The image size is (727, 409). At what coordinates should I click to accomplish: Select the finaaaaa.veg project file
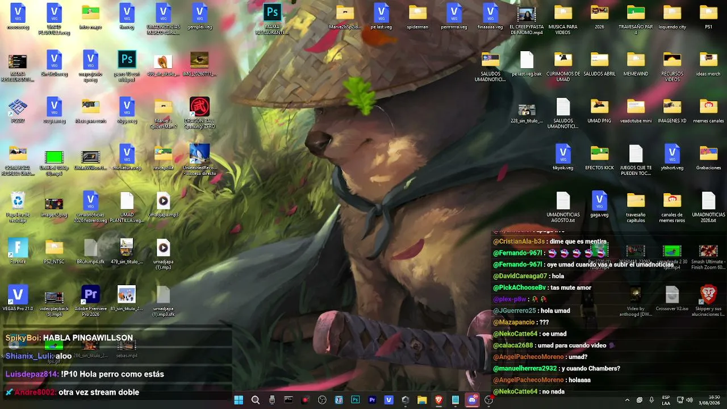(x=490, y=16)
